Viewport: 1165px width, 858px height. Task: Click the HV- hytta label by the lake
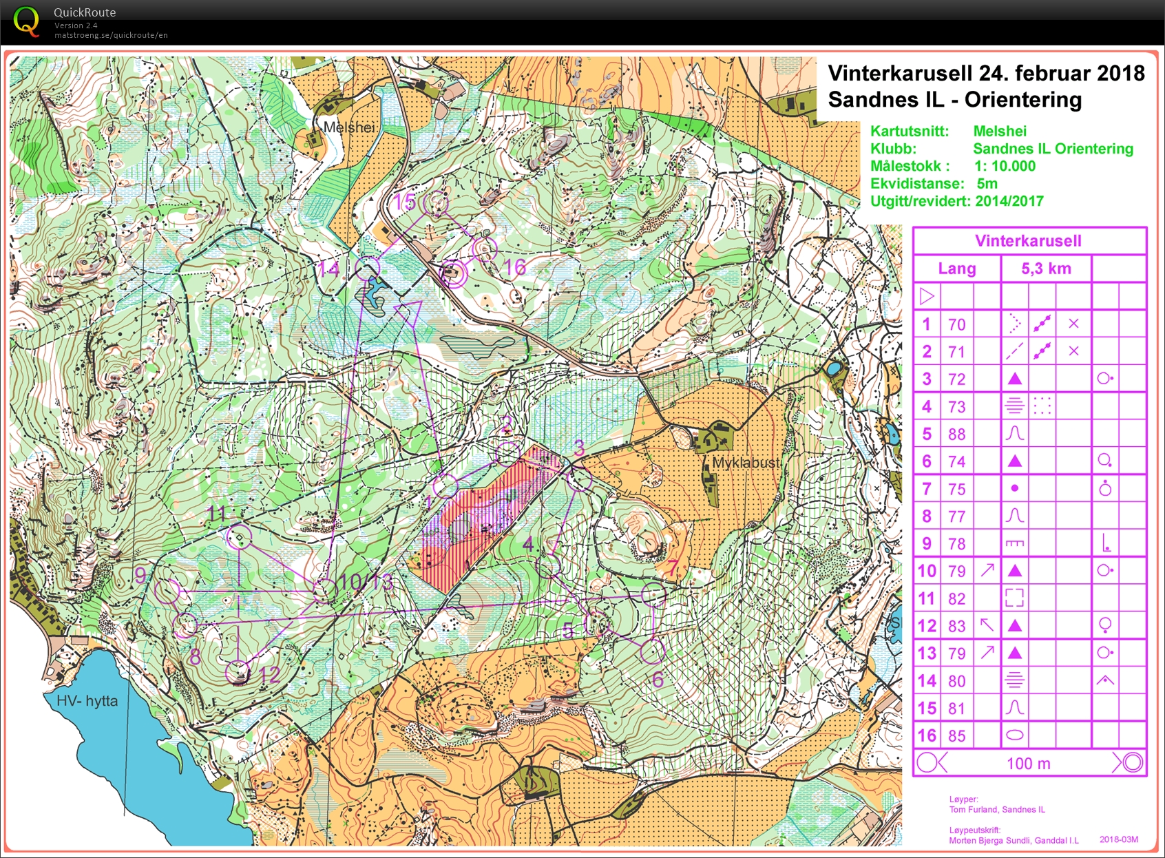pyautogui.click(x=87, y=701)
